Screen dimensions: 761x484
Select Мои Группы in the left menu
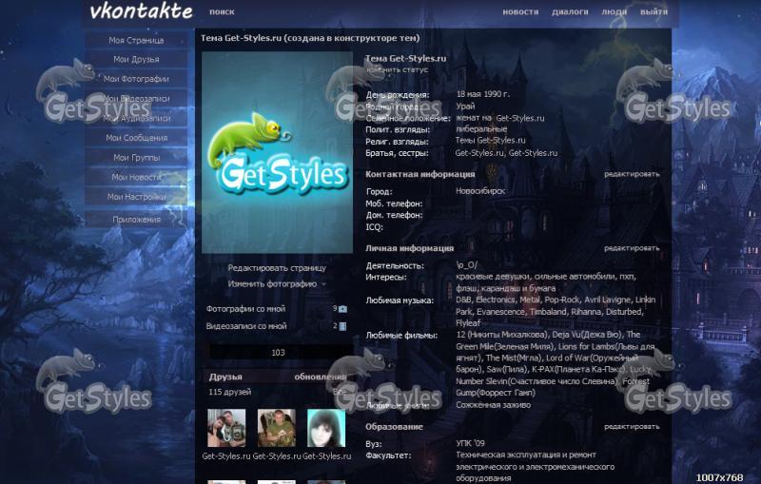click(x=136, y=158)
